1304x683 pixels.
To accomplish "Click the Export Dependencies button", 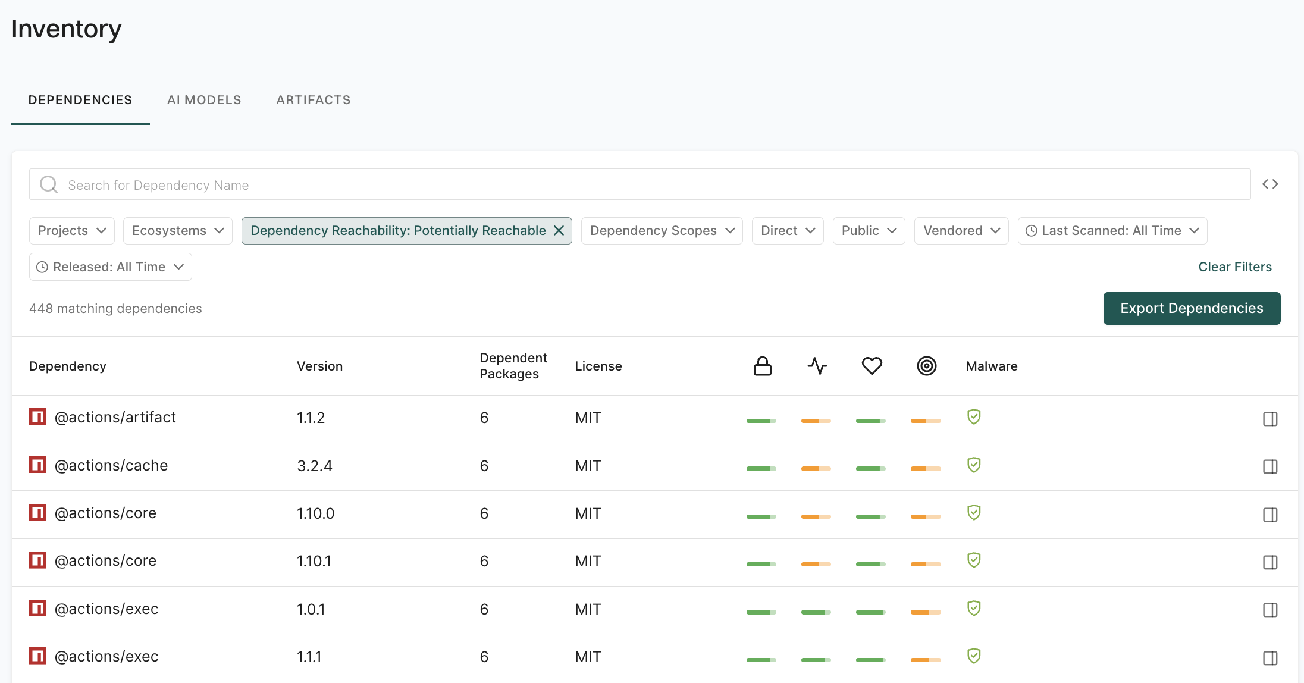I will coord(1192,308).
